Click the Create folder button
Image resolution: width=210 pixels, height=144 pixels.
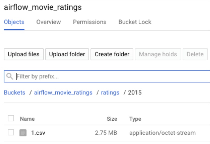[x=112, y=54]
